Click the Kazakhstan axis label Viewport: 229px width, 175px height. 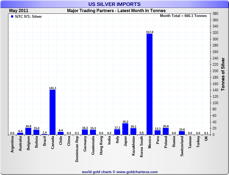click(x=133, y=146)
